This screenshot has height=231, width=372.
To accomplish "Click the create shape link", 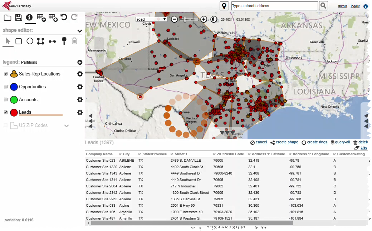I will (287, 142).
